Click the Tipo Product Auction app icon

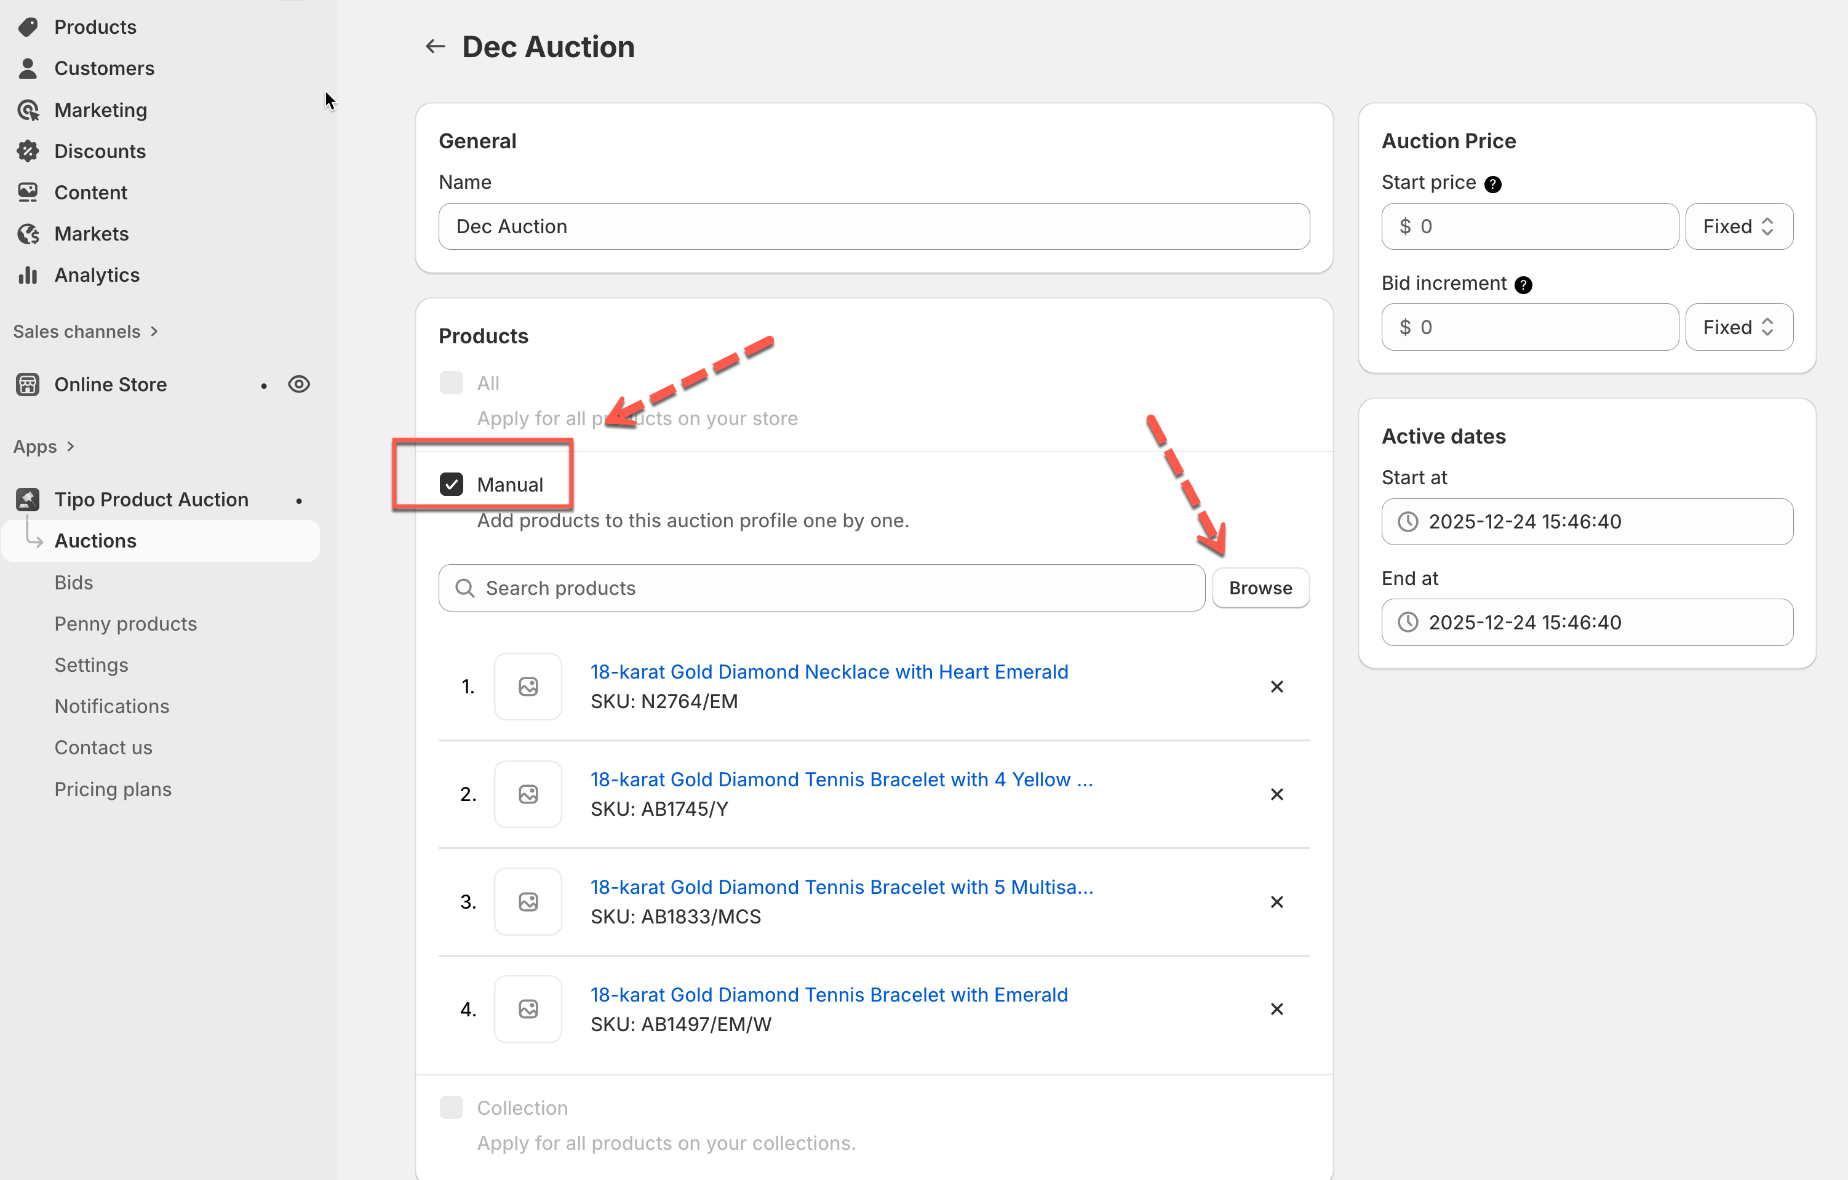(28, 499)
